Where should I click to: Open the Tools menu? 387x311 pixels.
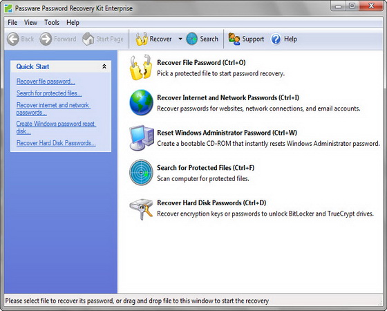(52, 22)
